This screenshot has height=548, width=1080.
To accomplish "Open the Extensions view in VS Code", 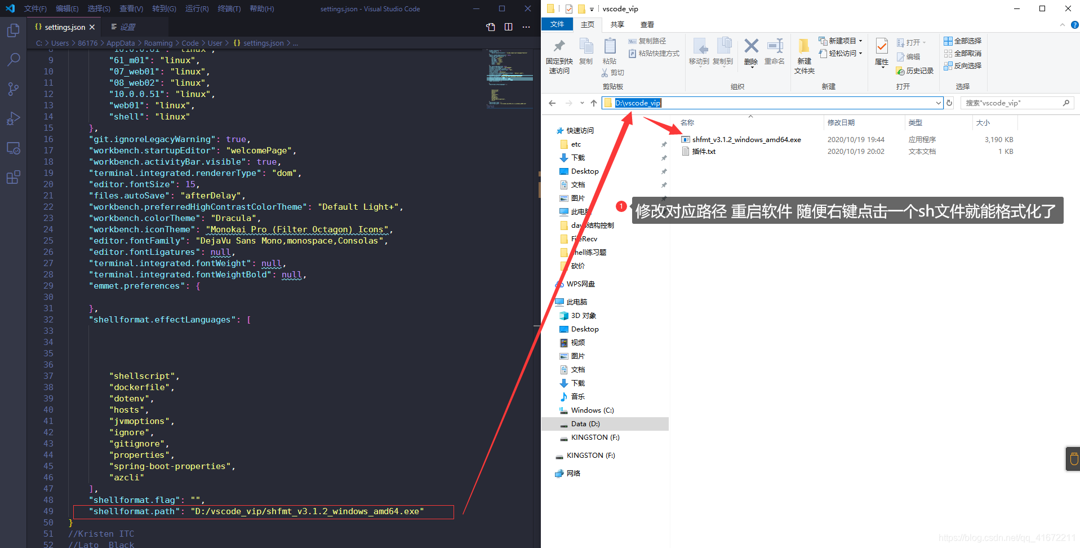I will [14, 178].
